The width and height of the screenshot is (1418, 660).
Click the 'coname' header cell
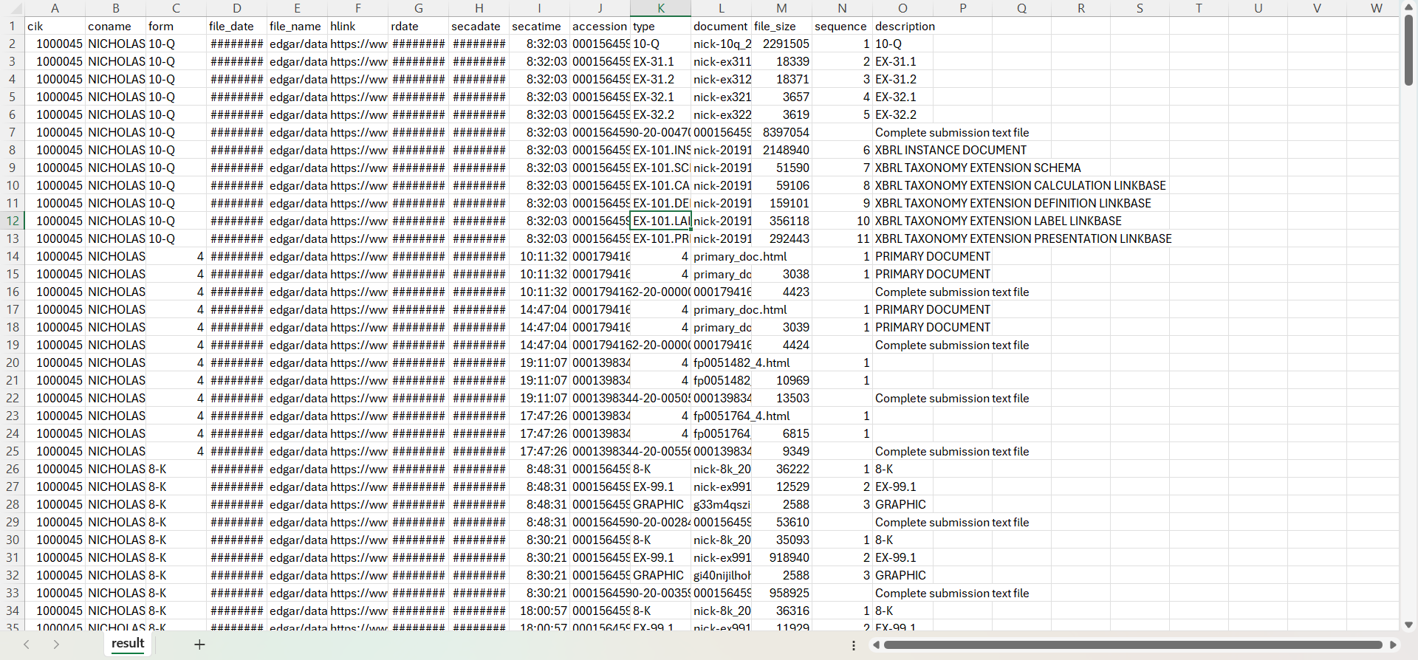click(x=115, y=26)
